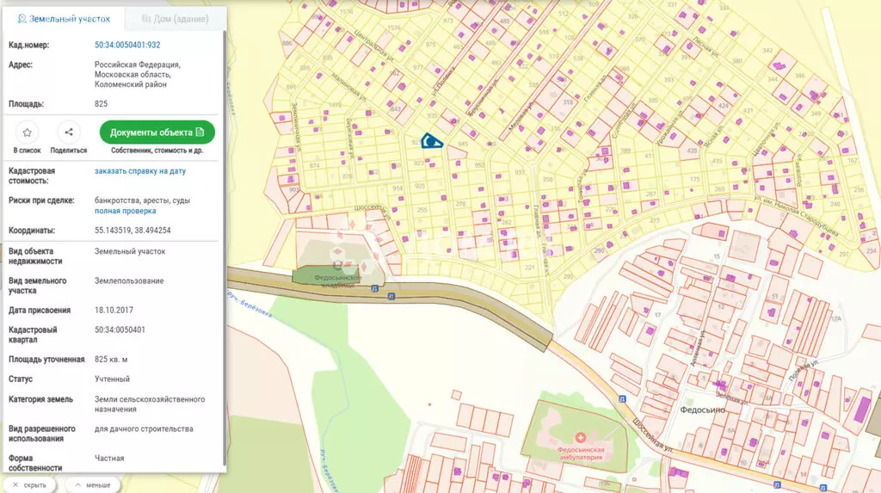This screenshot has height=493, width=881.
Task: Click the Поделиться share icon
Action: click(69, 132)
